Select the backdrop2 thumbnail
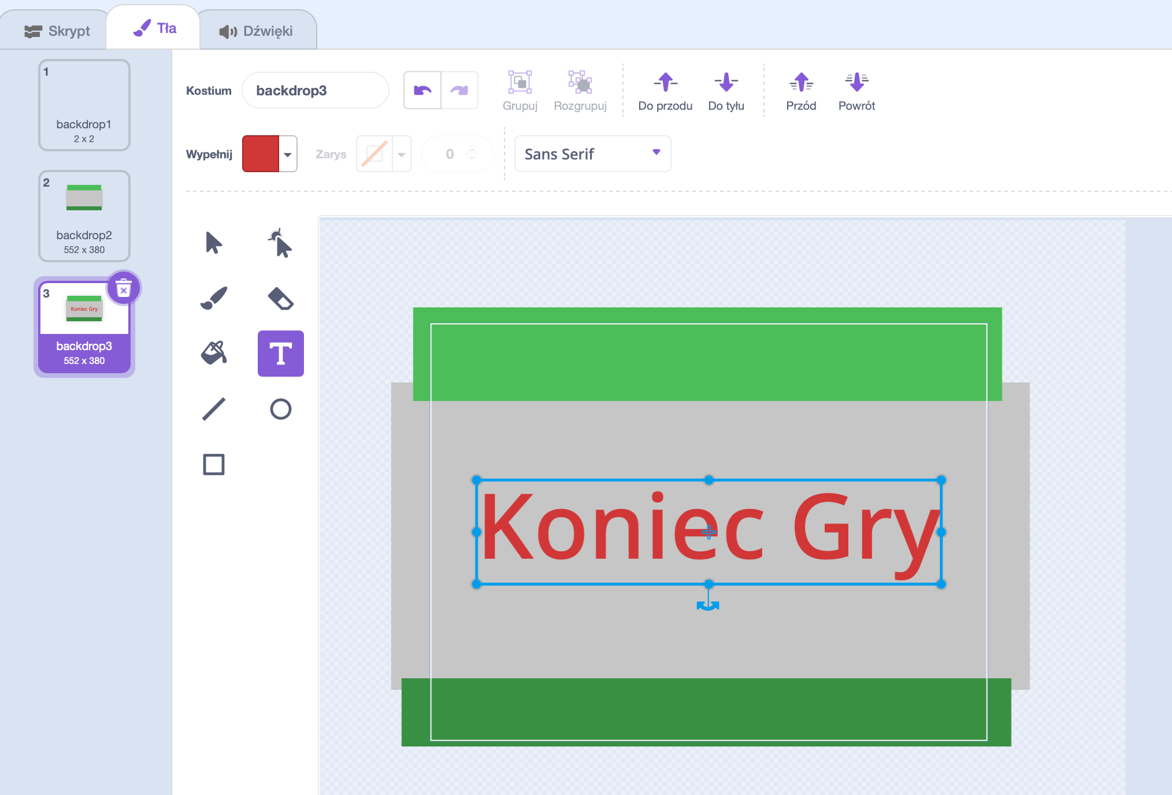 click(x=84, y=216)
